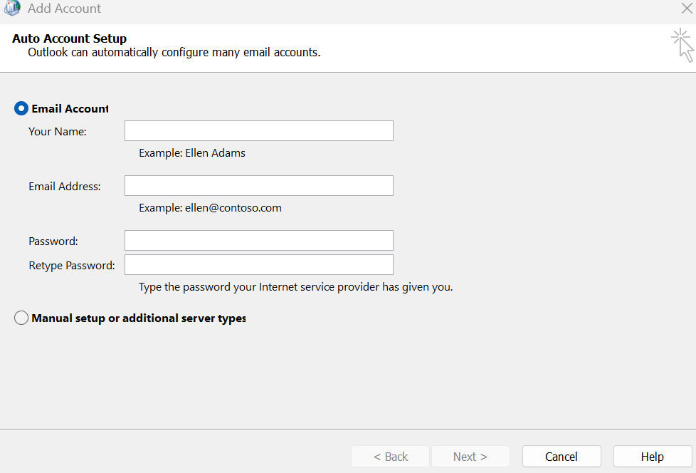Click the disabled Next > button
This screenshot has height=473, width=696.
coord(470,457)
